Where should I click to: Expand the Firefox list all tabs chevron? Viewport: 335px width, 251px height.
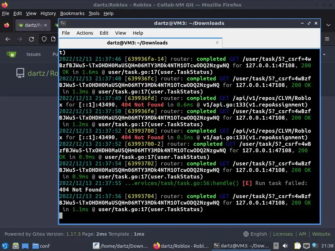coord(328,25)
